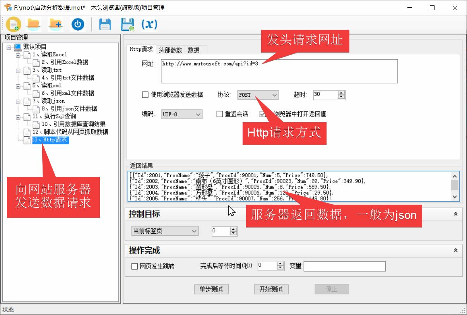Create a new project via toolbar icon

coord(14,24)
